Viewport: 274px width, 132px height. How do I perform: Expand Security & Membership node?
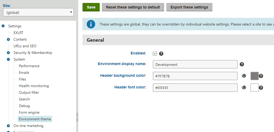8,53
